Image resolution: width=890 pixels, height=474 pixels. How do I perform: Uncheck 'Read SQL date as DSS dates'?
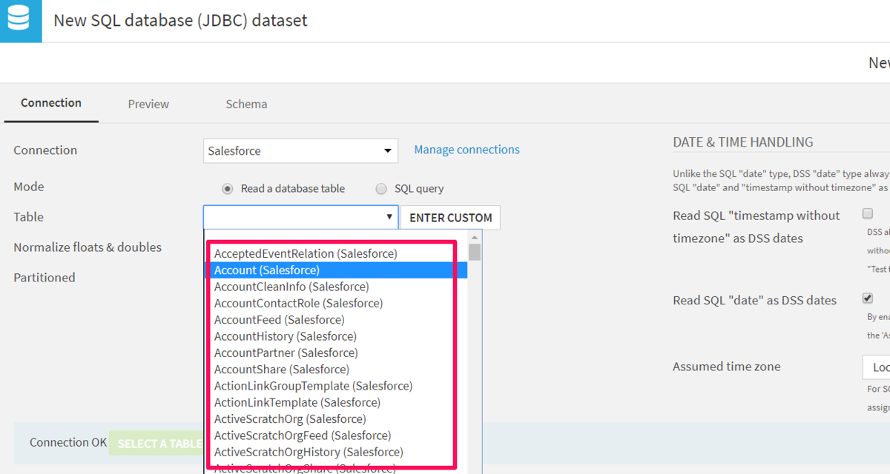867,298
